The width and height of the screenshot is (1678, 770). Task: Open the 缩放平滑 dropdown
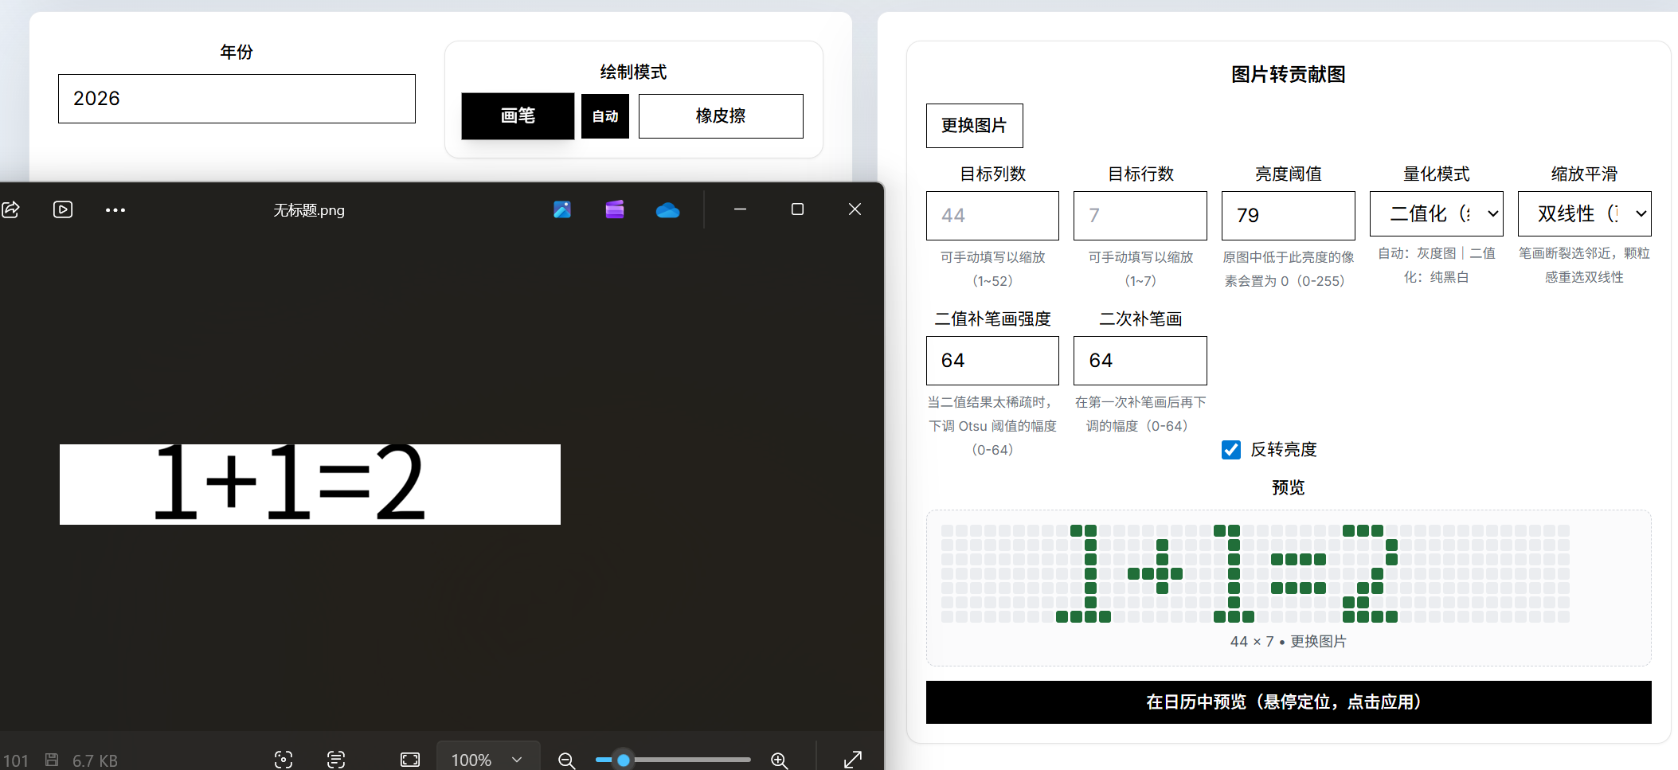pyautogui.click(x=1584, y=213)
